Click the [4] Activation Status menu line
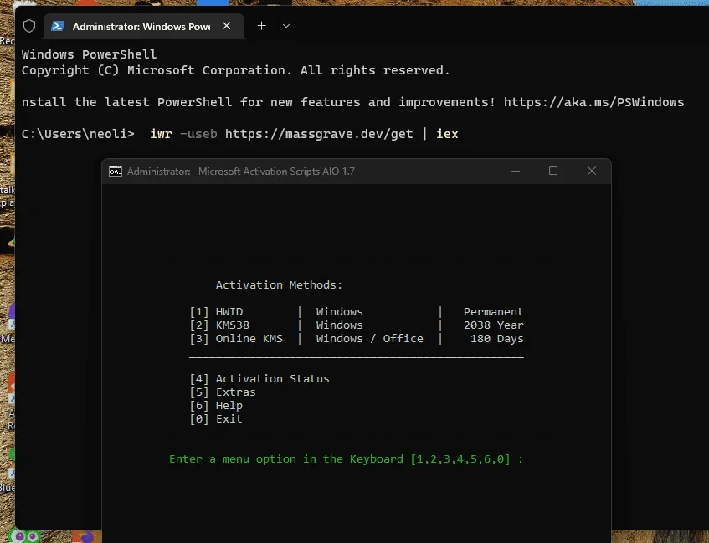The image size is (709, 543). pos(259,379)
